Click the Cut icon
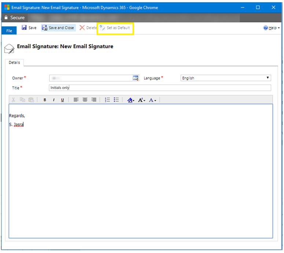284x253 pixels. [x=14, y=100]
